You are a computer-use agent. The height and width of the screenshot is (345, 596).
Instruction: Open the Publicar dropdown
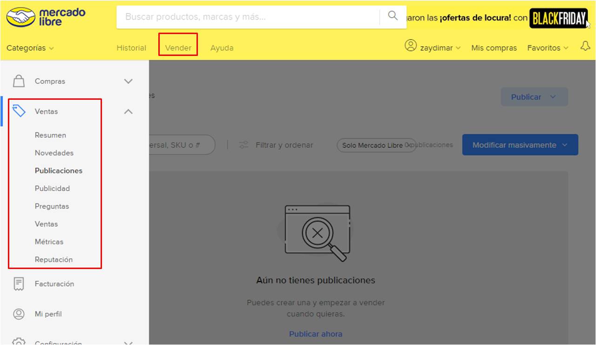pyautogui.click(x=534, y=97)
